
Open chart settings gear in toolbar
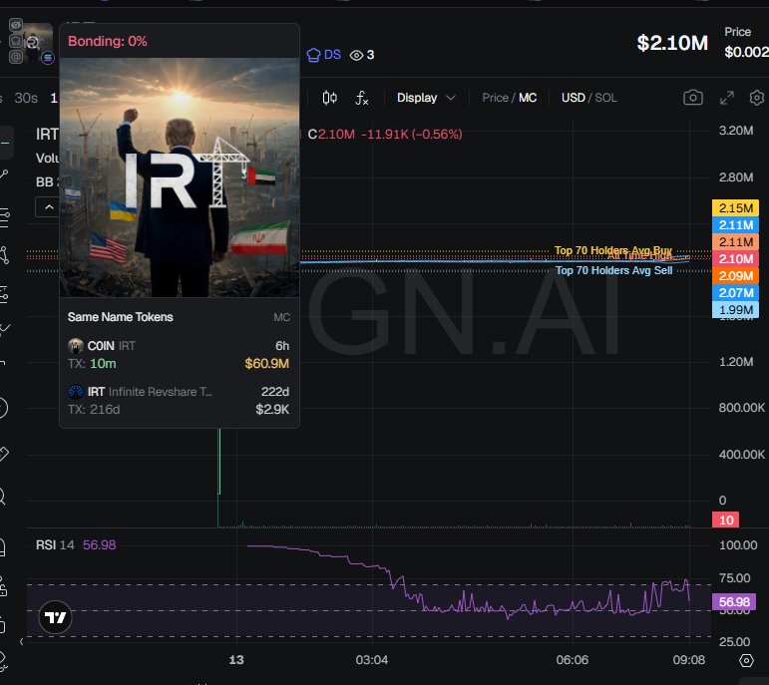click(757, 98)
